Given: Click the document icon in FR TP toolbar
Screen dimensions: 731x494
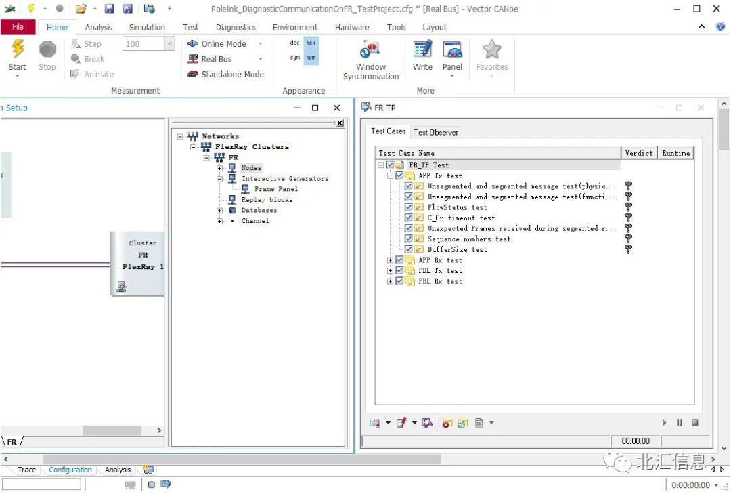Looking at the screenshot, I should tap(479, 423).
